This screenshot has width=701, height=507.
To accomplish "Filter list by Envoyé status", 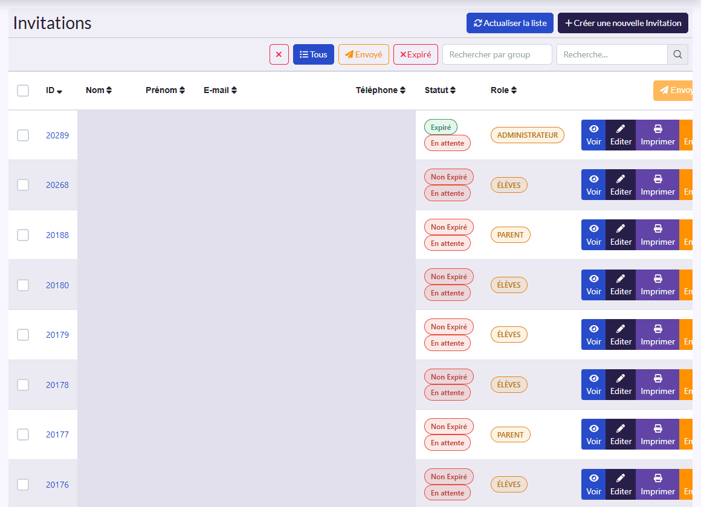I will (x=363, y=54).
